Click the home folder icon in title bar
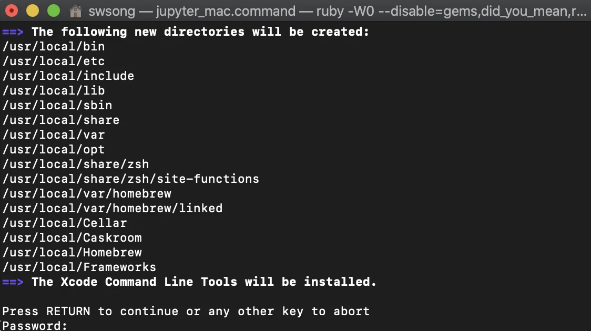 pyautogui.click(x=75, y=11)
